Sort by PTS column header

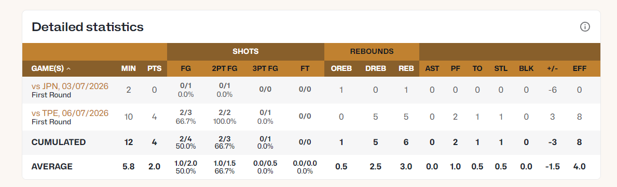pos(154,68)
